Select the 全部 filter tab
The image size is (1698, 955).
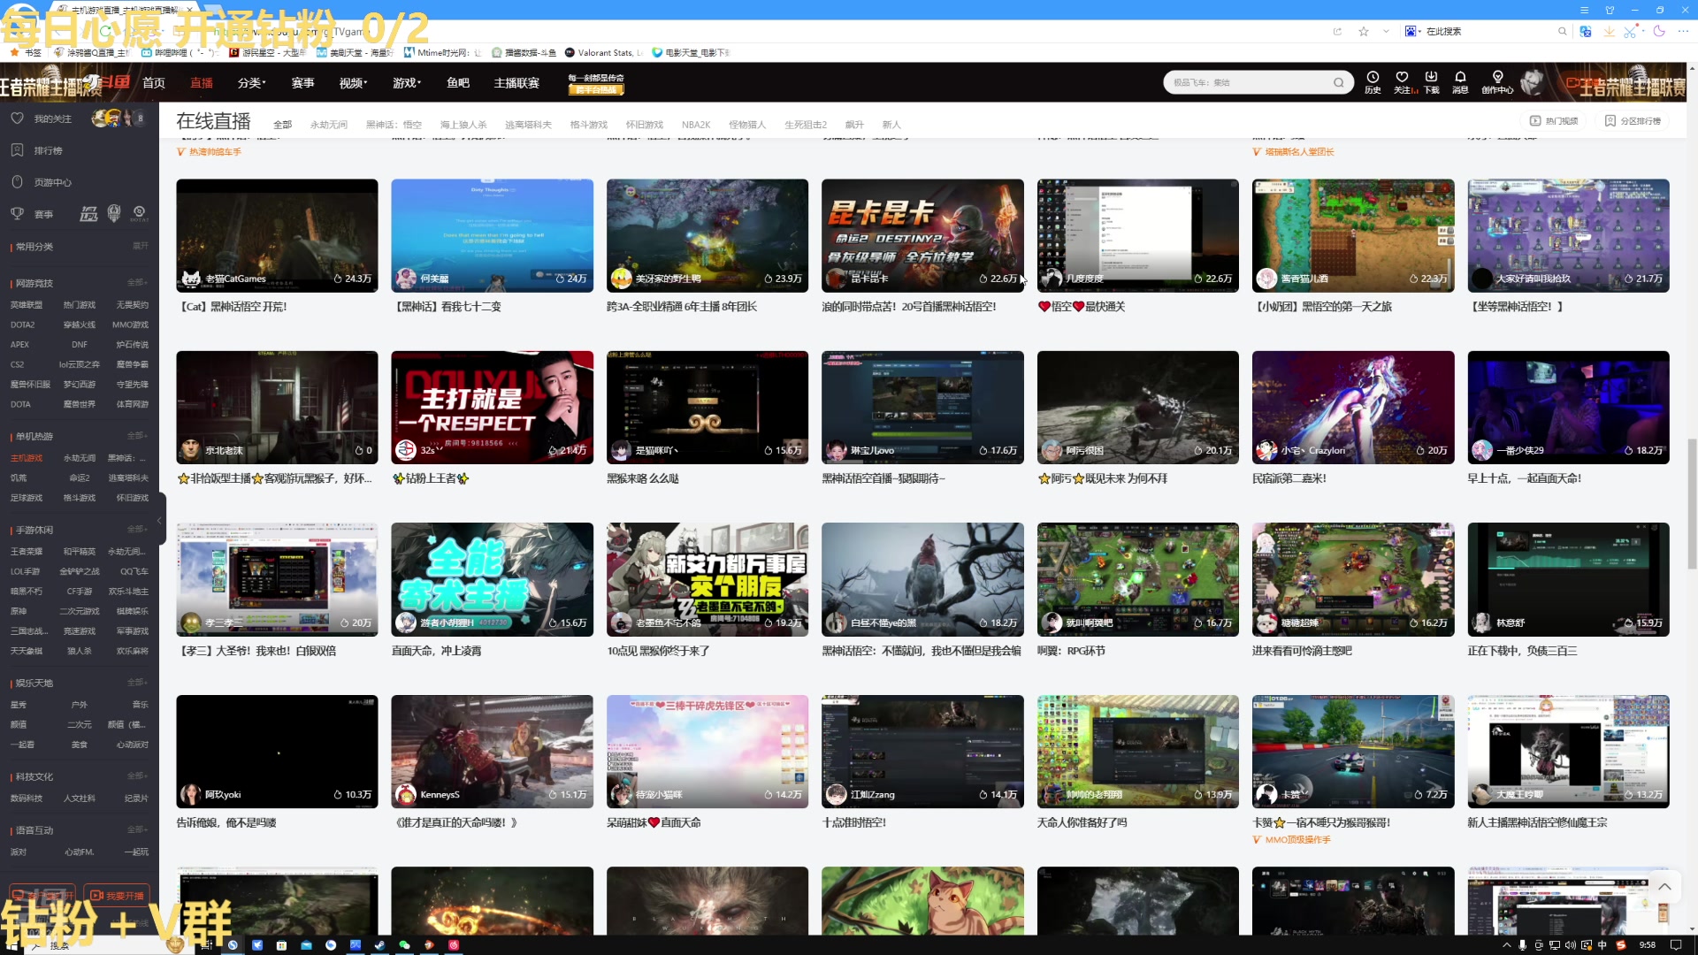point(282,125)
